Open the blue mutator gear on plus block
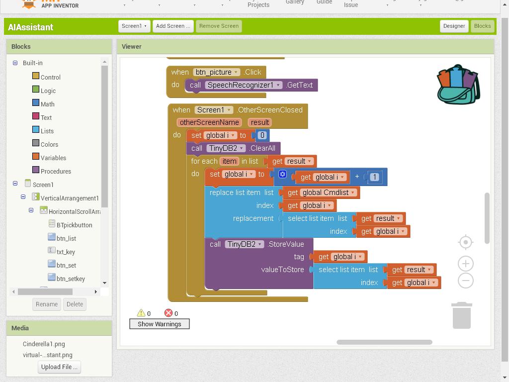Viewport: 509px width, 382px height. point(282,174)
